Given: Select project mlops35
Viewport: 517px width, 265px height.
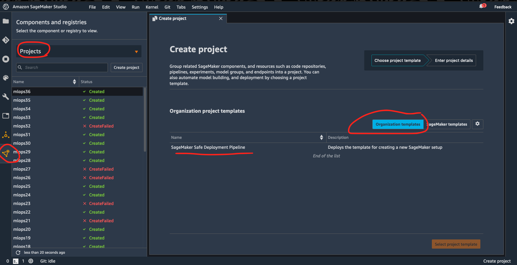Looking at the screenshot, I should pos(77,100).
